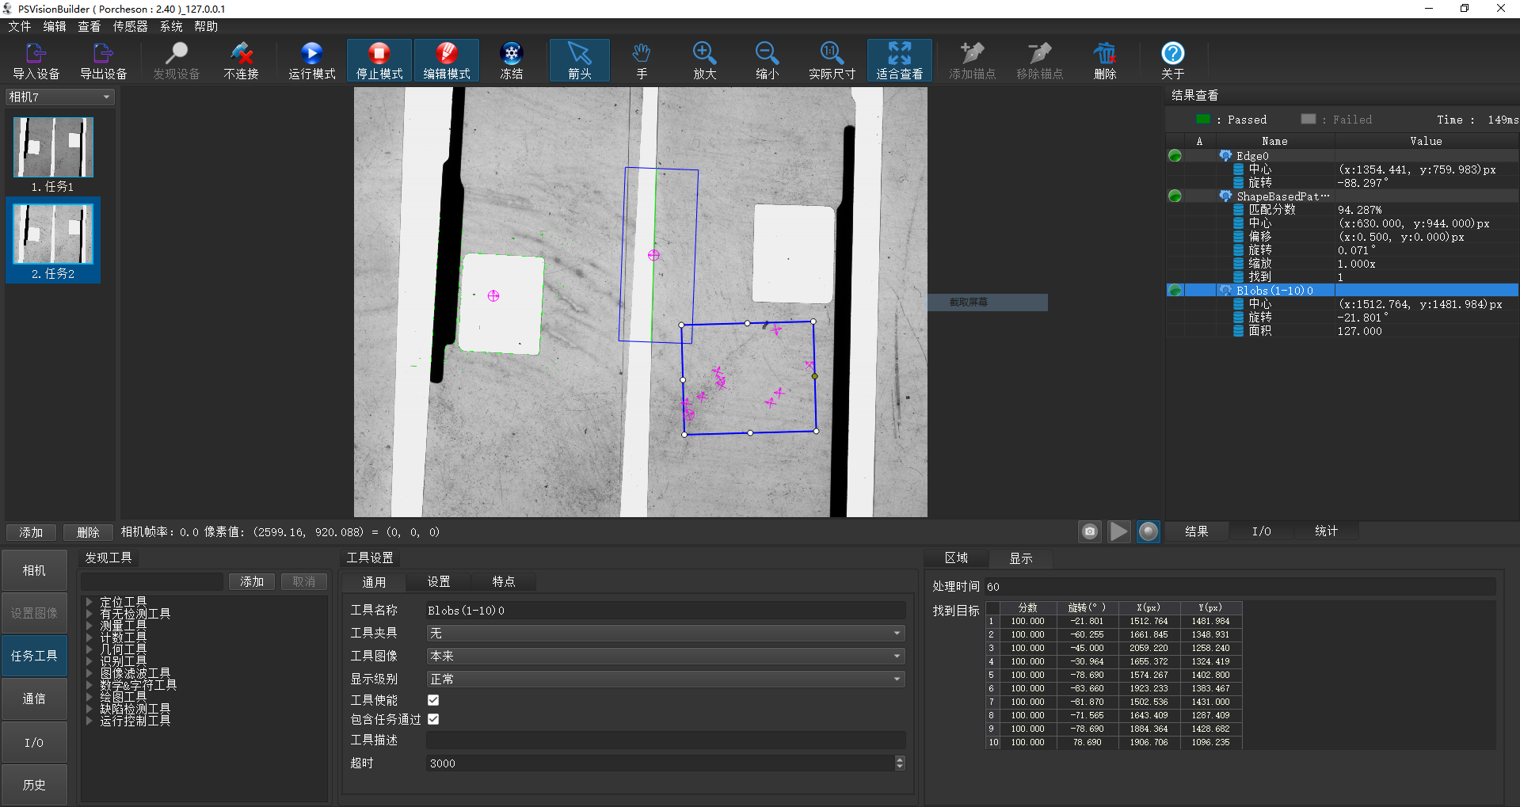Click the 运行模式 run mode icon
Image resolution: width=1520 pixels, height=807 pixels.
click(311, 54)
